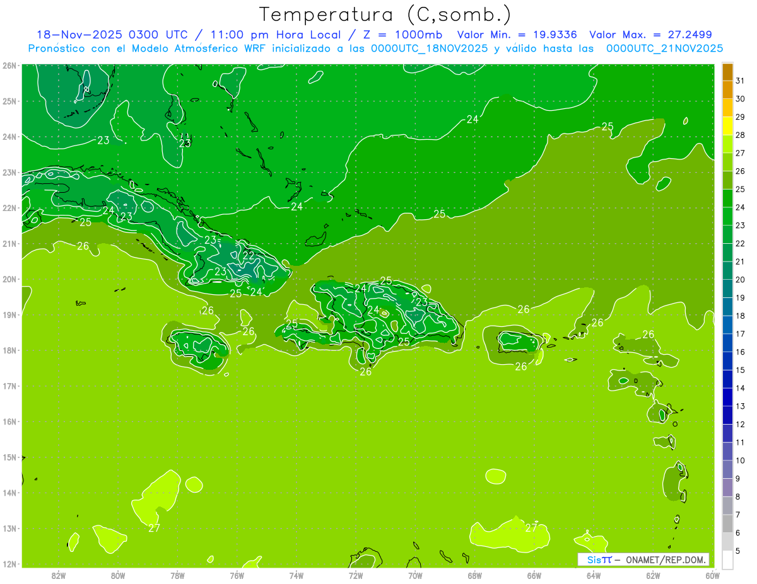
Task: Pick the yellow swatch between 28 and 29
Action: (x=727, y=126)
